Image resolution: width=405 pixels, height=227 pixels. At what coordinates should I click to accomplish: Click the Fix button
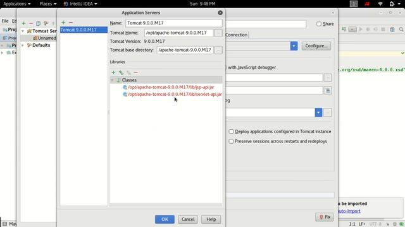click(325, 217)
